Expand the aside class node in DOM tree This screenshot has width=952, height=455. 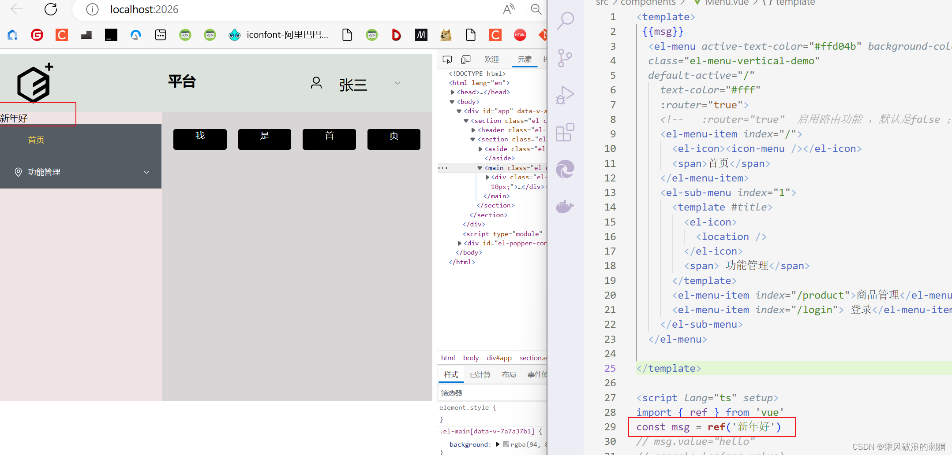pos(480,149)
